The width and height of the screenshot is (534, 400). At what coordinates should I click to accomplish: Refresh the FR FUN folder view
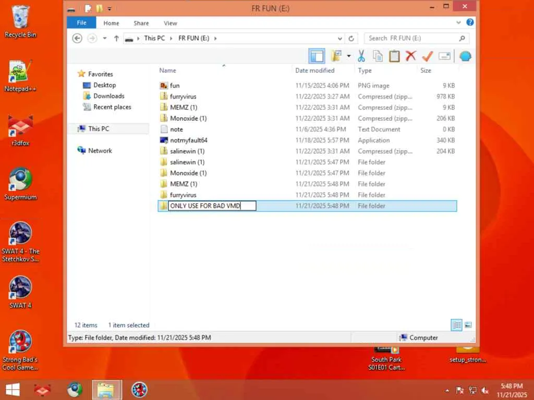(x=351, y=39)
